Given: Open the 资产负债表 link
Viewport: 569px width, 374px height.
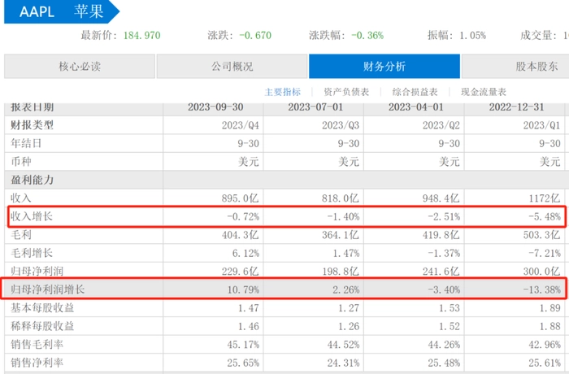Looking at the screenshot, I should pos(347,92).
